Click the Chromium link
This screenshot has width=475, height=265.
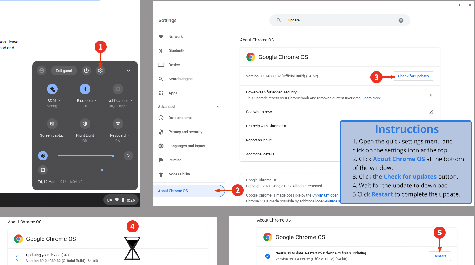point(321,195)
